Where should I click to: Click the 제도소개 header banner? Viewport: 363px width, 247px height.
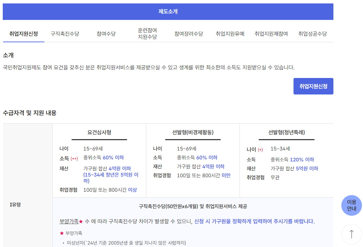tap(168, 11)
